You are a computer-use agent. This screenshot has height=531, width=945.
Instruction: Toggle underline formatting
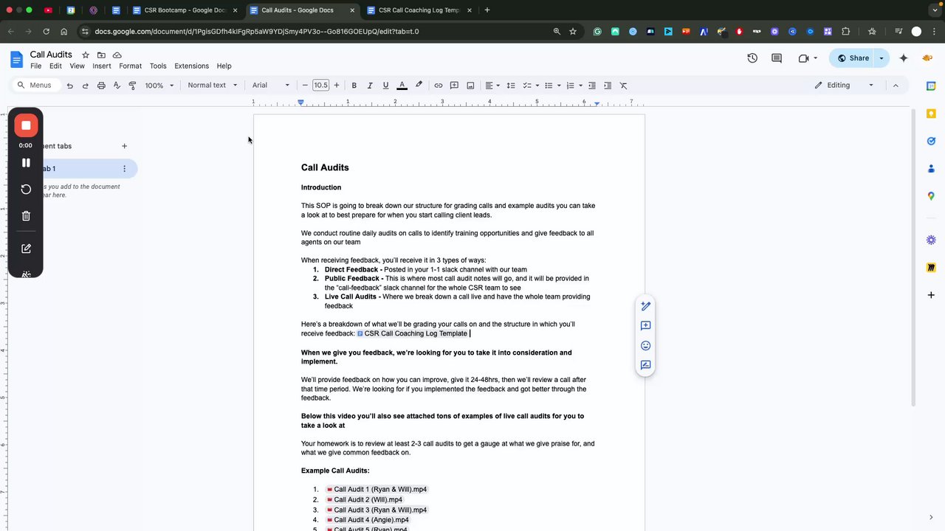coord(385,86)
